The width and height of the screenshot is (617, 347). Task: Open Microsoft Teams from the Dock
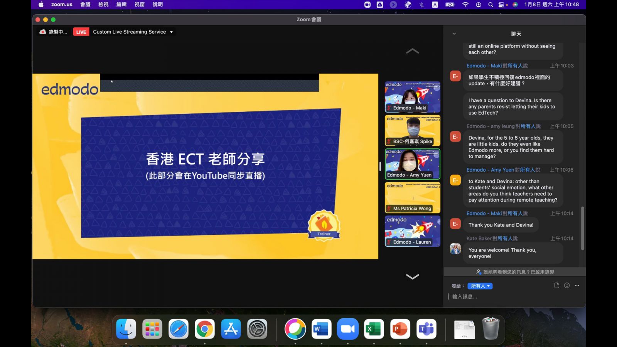427,329
